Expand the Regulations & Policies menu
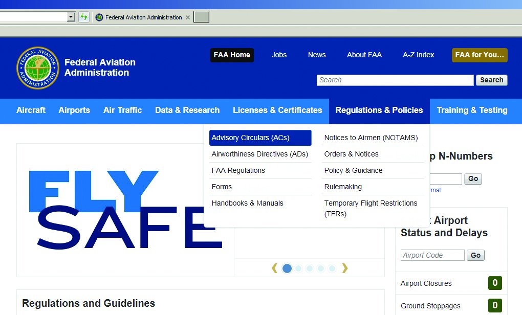The image size is (522, 315). point(379,110)
